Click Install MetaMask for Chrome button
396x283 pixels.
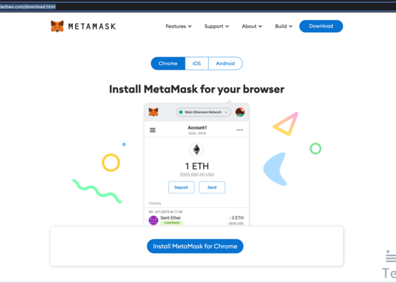point(195,246)
